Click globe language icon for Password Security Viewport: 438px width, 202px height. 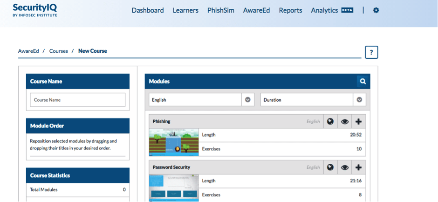[330, 167]
